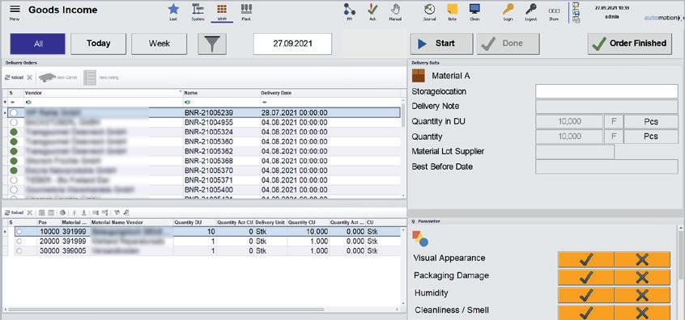This screenshot has height=320, width=685.
Task: Click the Show icon
Action: click(x=554, y=11)
